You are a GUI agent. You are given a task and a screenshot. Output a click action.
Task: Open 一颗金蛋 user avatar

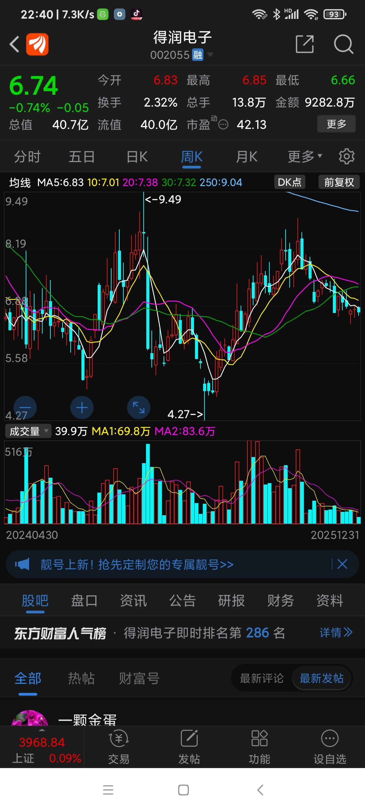[x=30, y=718]
